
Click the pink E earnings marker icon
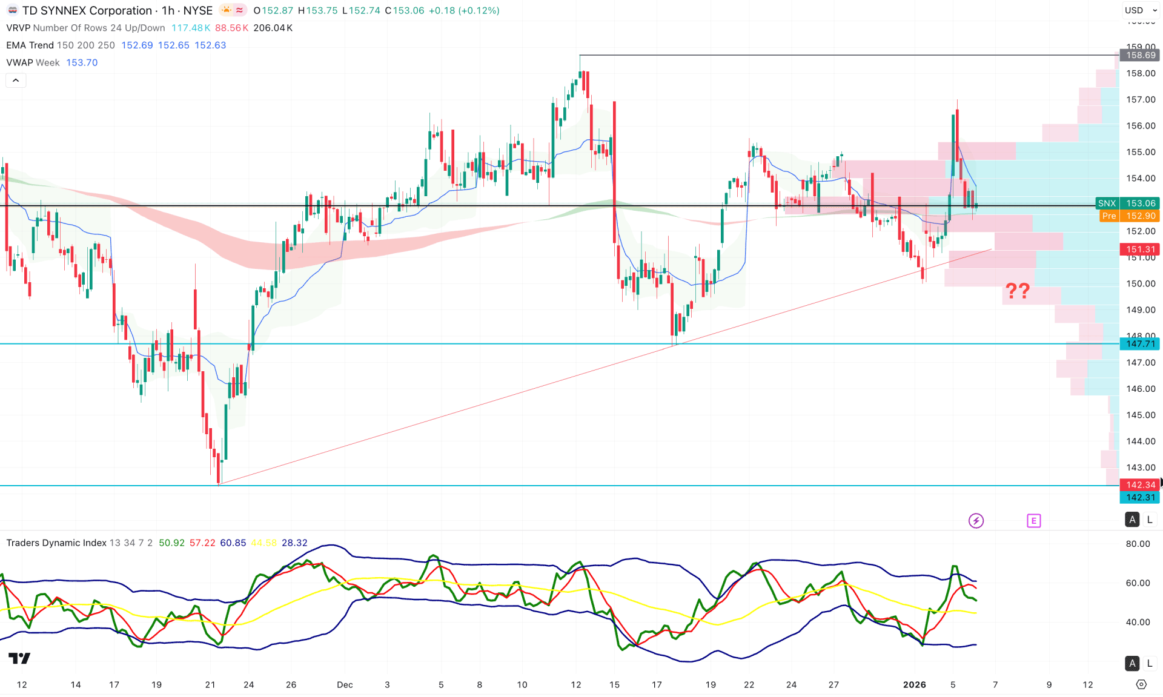[1035, 520]
